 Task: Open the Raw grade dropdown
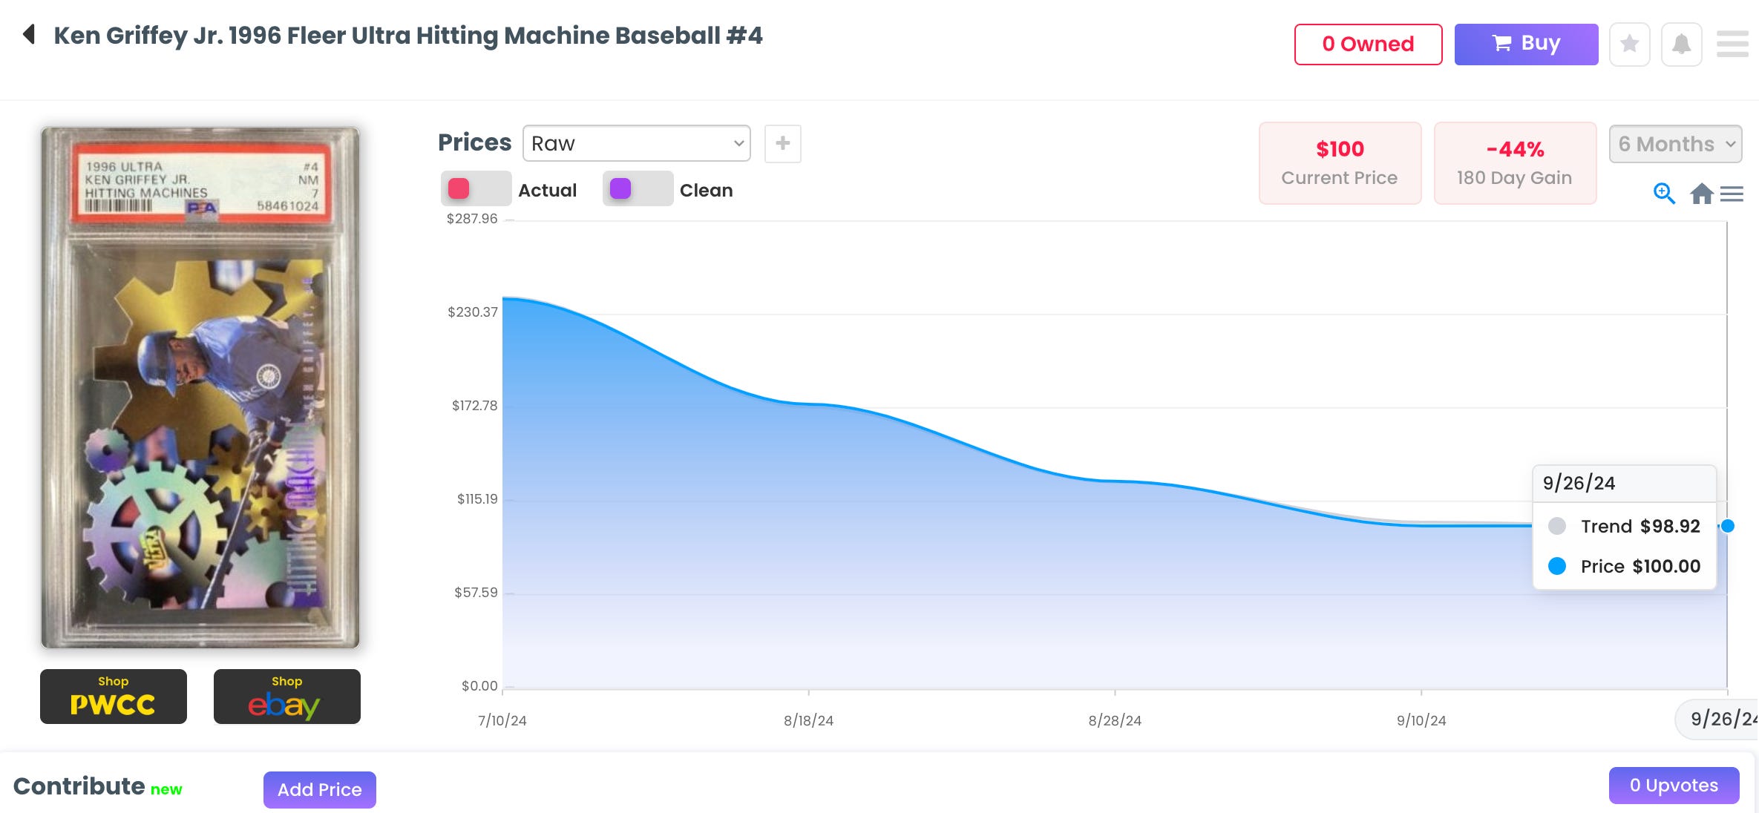pos(636,143)
